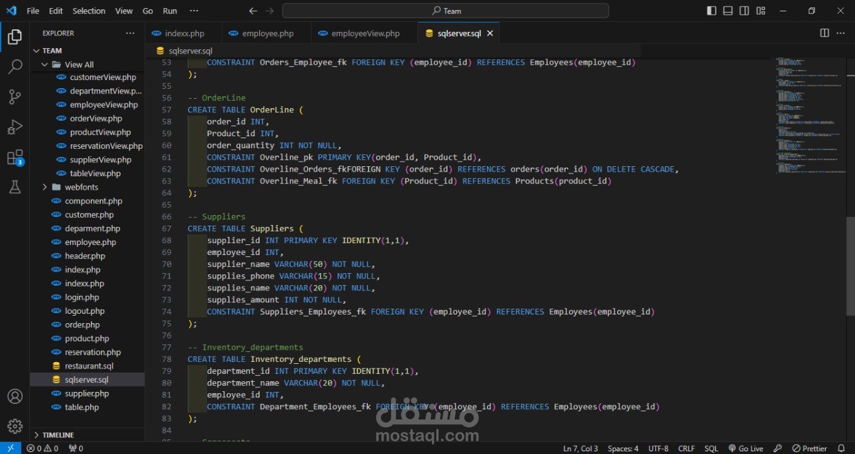Click the ports forwarded indicator showing 0

(x=76, y=448)
